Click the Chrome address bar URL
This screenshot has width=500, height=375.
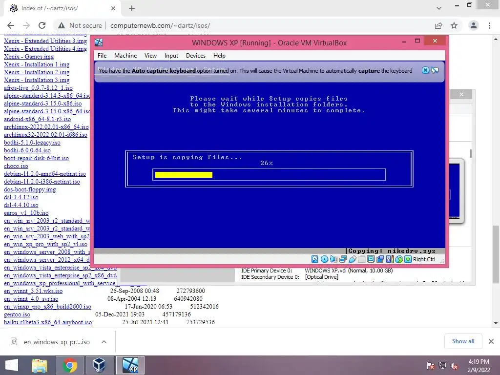(160, 25)
